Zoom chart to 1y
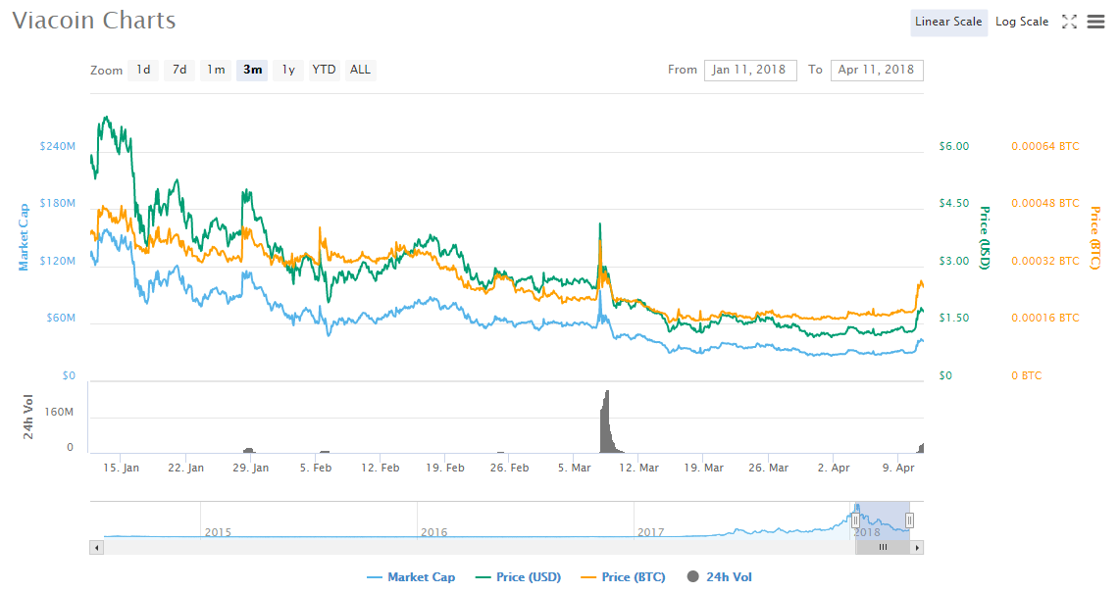The height and width of the screenshot is (593, 1119). click(287, 70)
